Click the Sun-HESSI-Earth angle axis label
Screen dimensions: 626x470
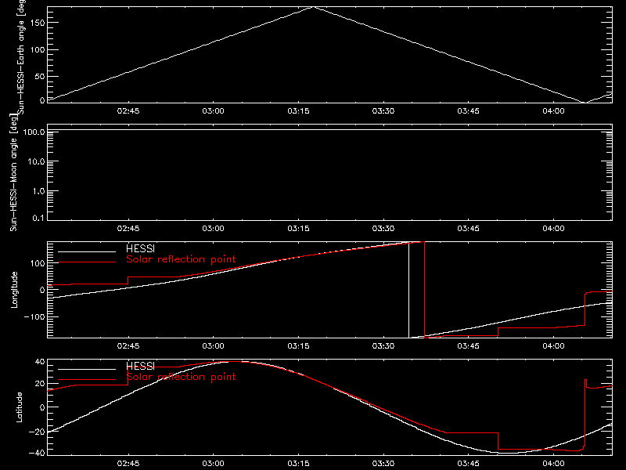(x=21, y=56)
